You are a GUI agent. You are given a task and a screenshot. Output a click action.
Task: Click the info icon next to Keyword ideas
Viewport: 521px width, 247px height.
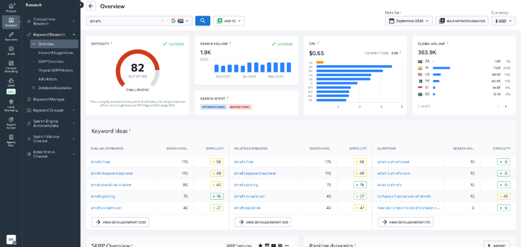[130, 130]
